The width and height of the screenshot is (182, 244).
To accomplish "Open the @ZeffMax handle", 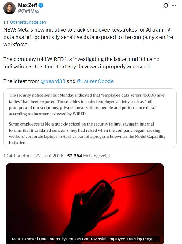I will point(28,11).
